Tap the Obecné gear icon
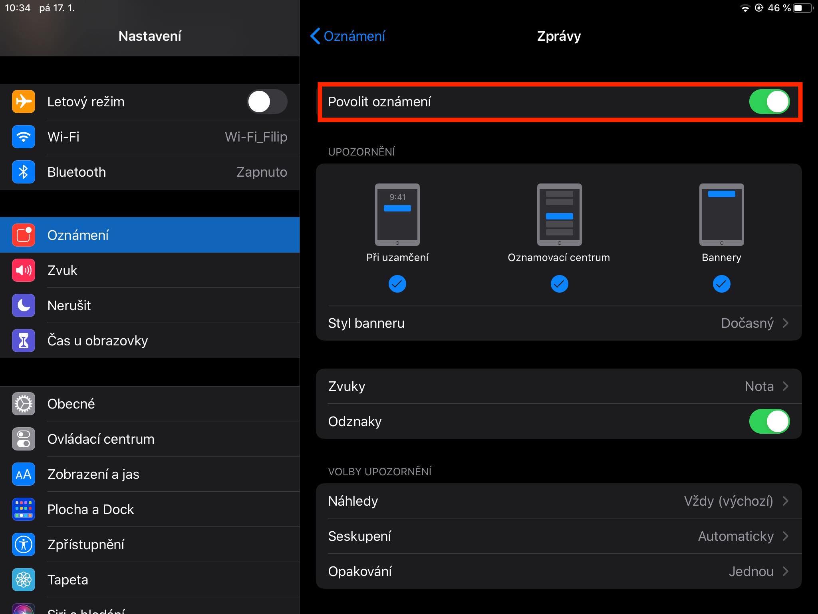Viewport: 818px width, 614px height. [24, 404]
